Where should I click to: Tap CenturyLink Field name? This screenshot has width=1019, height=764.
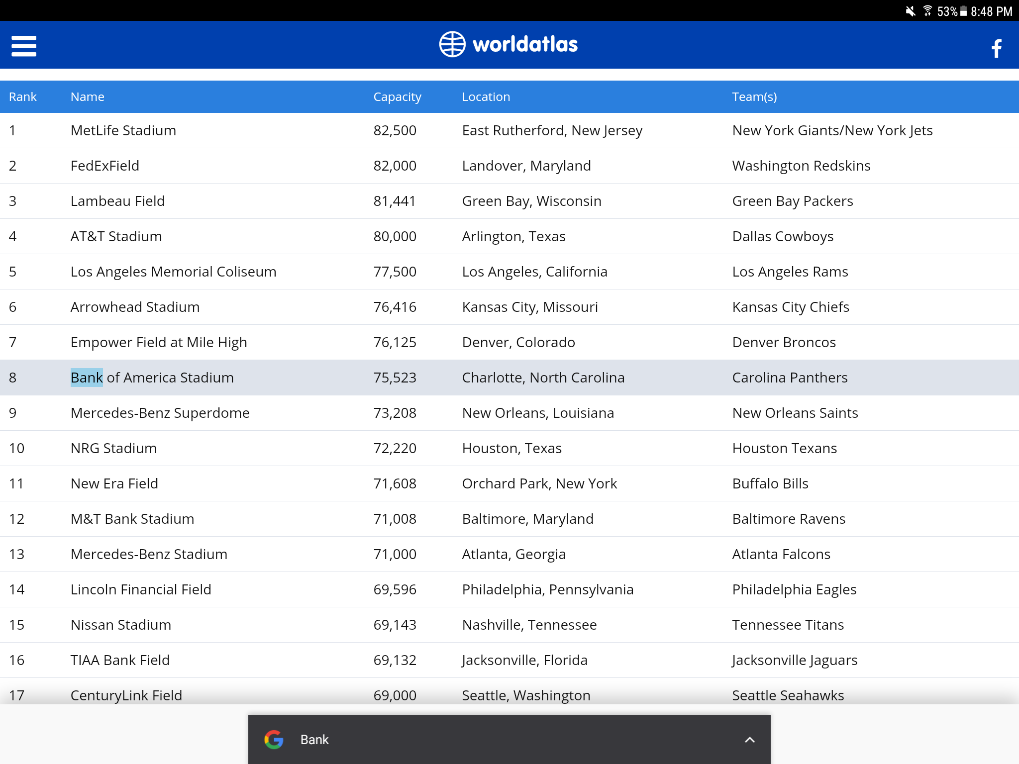[x=126, y=695]
